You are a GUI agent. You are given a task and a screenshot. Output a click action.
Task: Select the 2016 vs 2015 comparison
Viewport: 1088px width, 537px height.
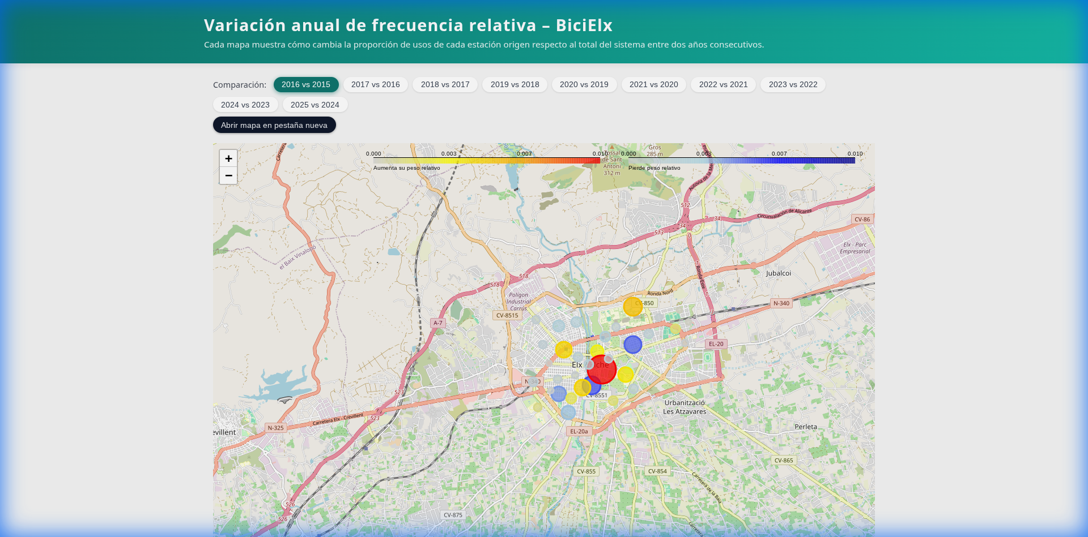(306, 84)
